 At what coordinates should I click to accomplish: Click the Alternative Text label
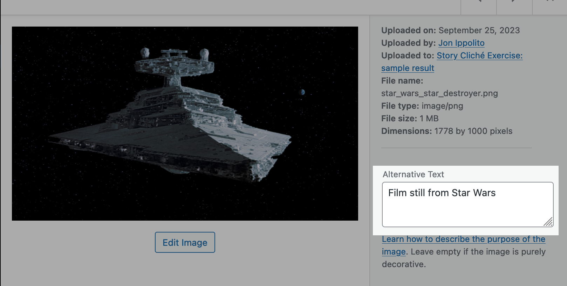413,174
